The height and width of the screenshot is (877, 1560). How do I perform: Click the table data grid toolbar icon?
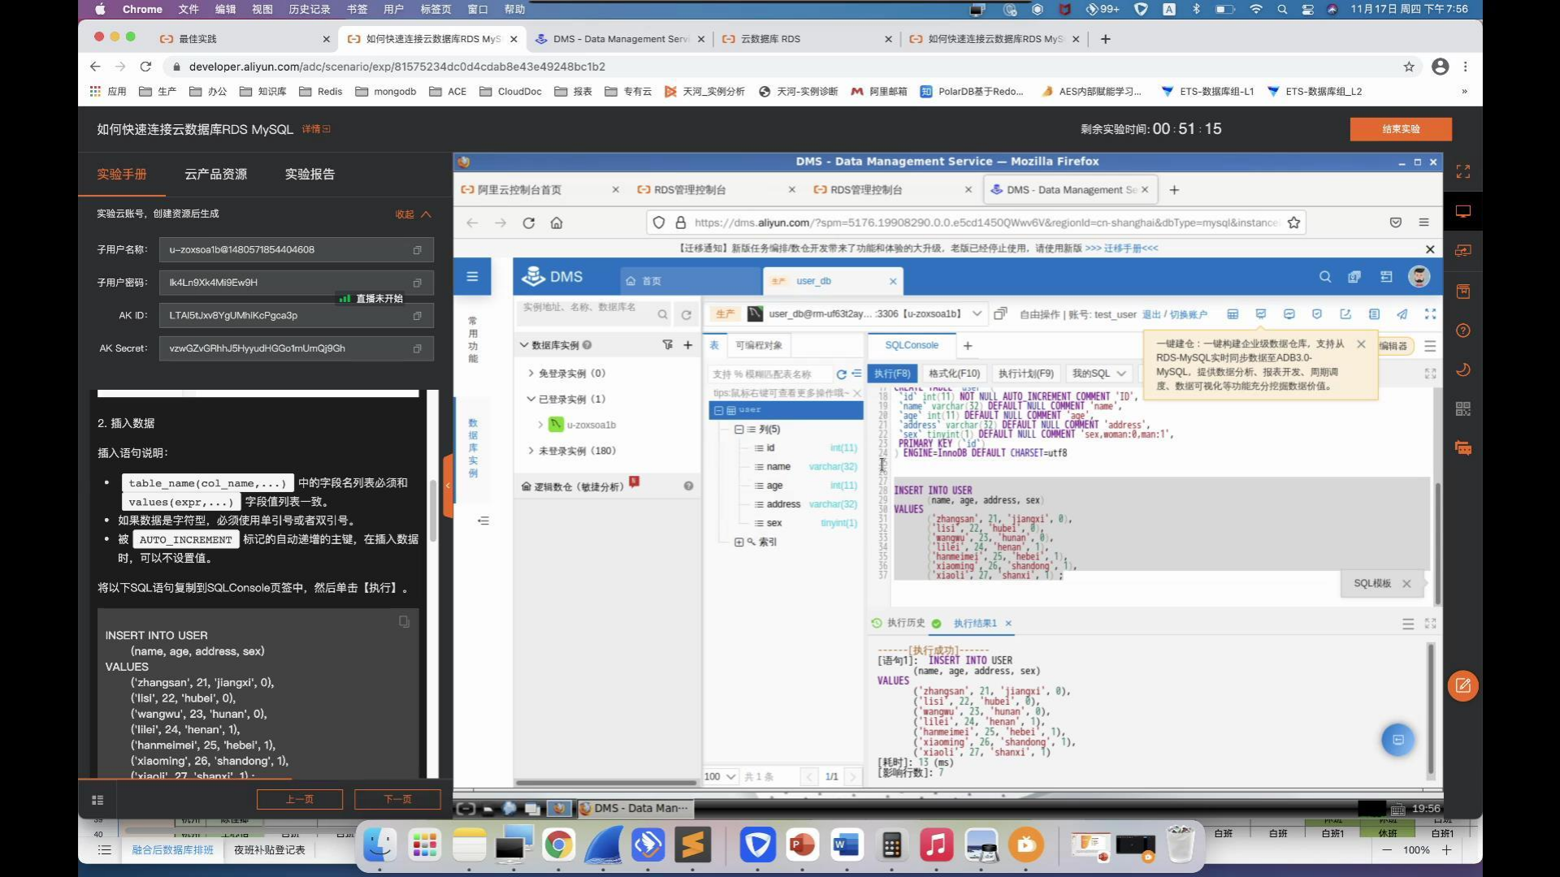tap(1233, 314)
